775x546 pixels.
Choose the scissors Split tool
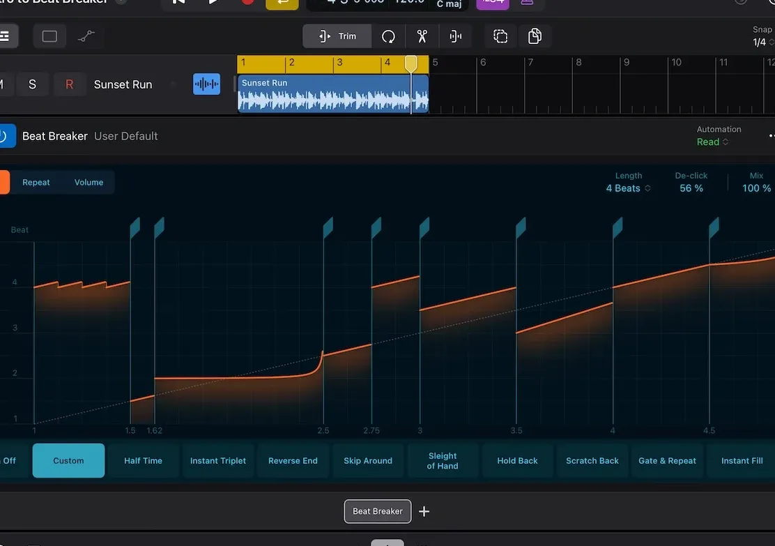tap(422, 36)
